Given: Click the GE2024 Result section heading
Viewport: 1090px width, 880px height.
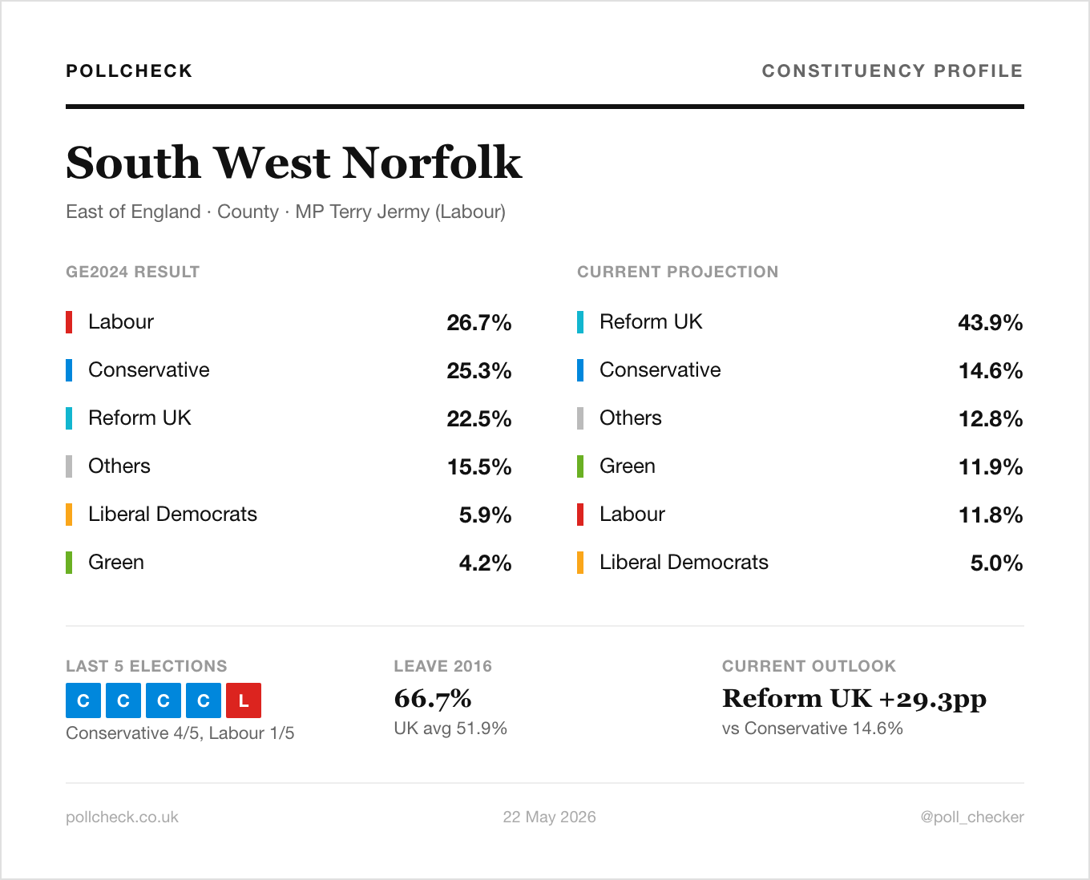Looking at the screenshot, I should (x=133, y=272).
